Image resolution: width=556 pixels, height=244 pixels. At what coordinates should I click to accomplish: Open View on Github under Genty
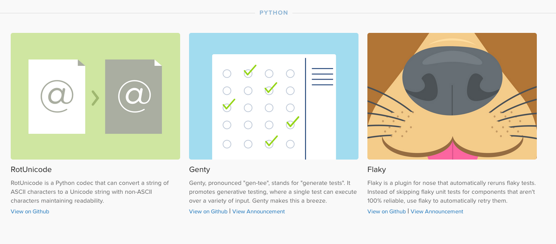pyautogui.click(x=208, y=212)
